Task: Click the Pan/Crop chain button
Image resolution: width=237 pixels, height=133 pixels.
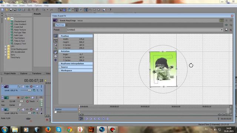Action: 60,25
